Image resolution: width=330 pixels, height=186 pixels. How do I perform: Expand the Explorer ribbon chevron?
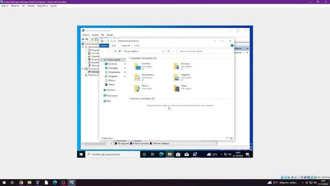point(228,45)
